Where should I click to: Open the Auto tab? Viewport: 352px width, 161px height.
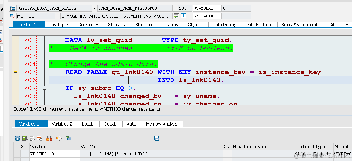point(131,124)
